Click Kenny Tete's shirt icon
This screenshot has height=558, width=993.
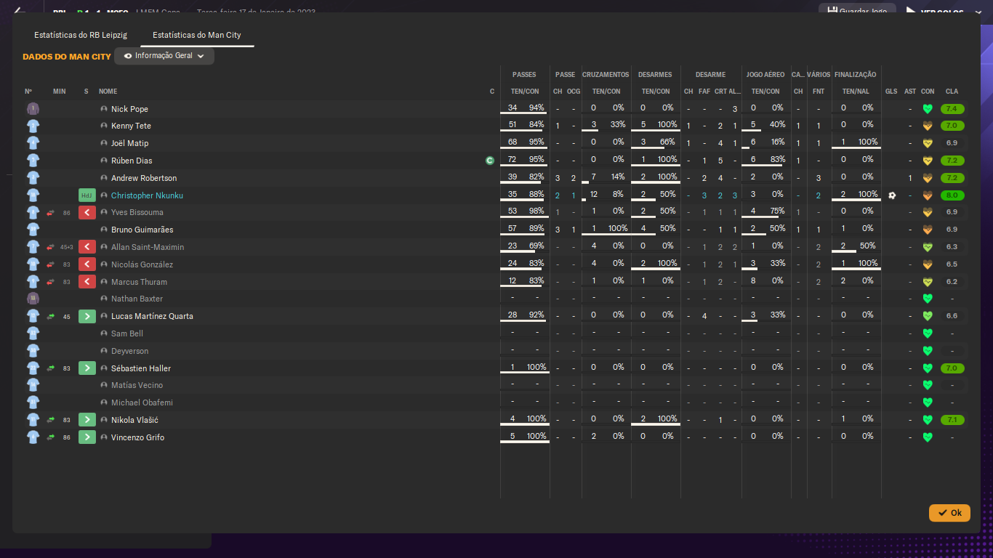[x=33, y=126]
